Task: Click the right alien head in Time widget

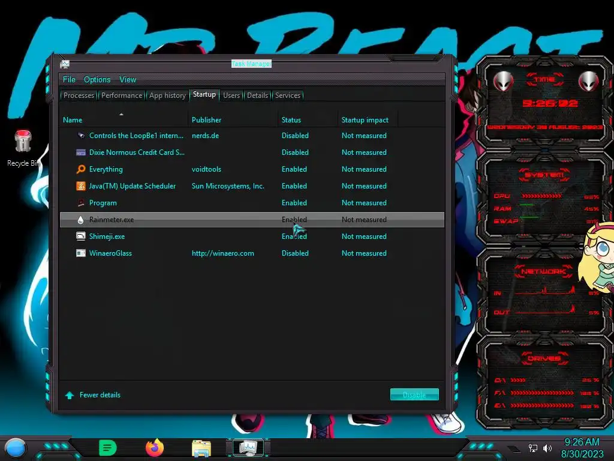Action: click(588, 82)
